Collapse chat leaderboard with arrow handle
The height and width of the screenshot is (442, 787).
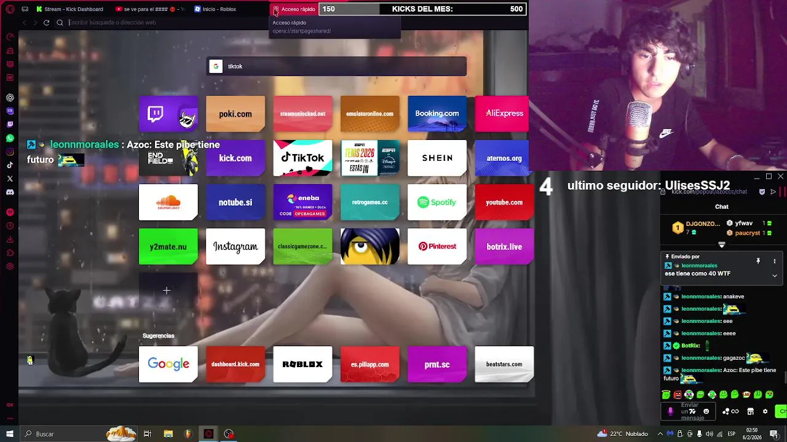click(722, 244)
